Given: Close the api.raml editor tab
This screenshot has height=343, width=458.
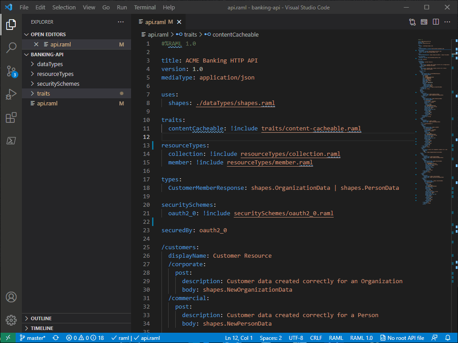Looking at the screenshot, I should point(179,22).
